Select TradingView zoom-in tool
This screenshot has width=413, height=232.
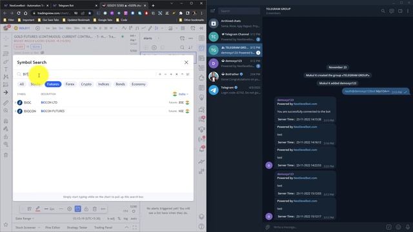pyautogui.click(x=6, y=111)
